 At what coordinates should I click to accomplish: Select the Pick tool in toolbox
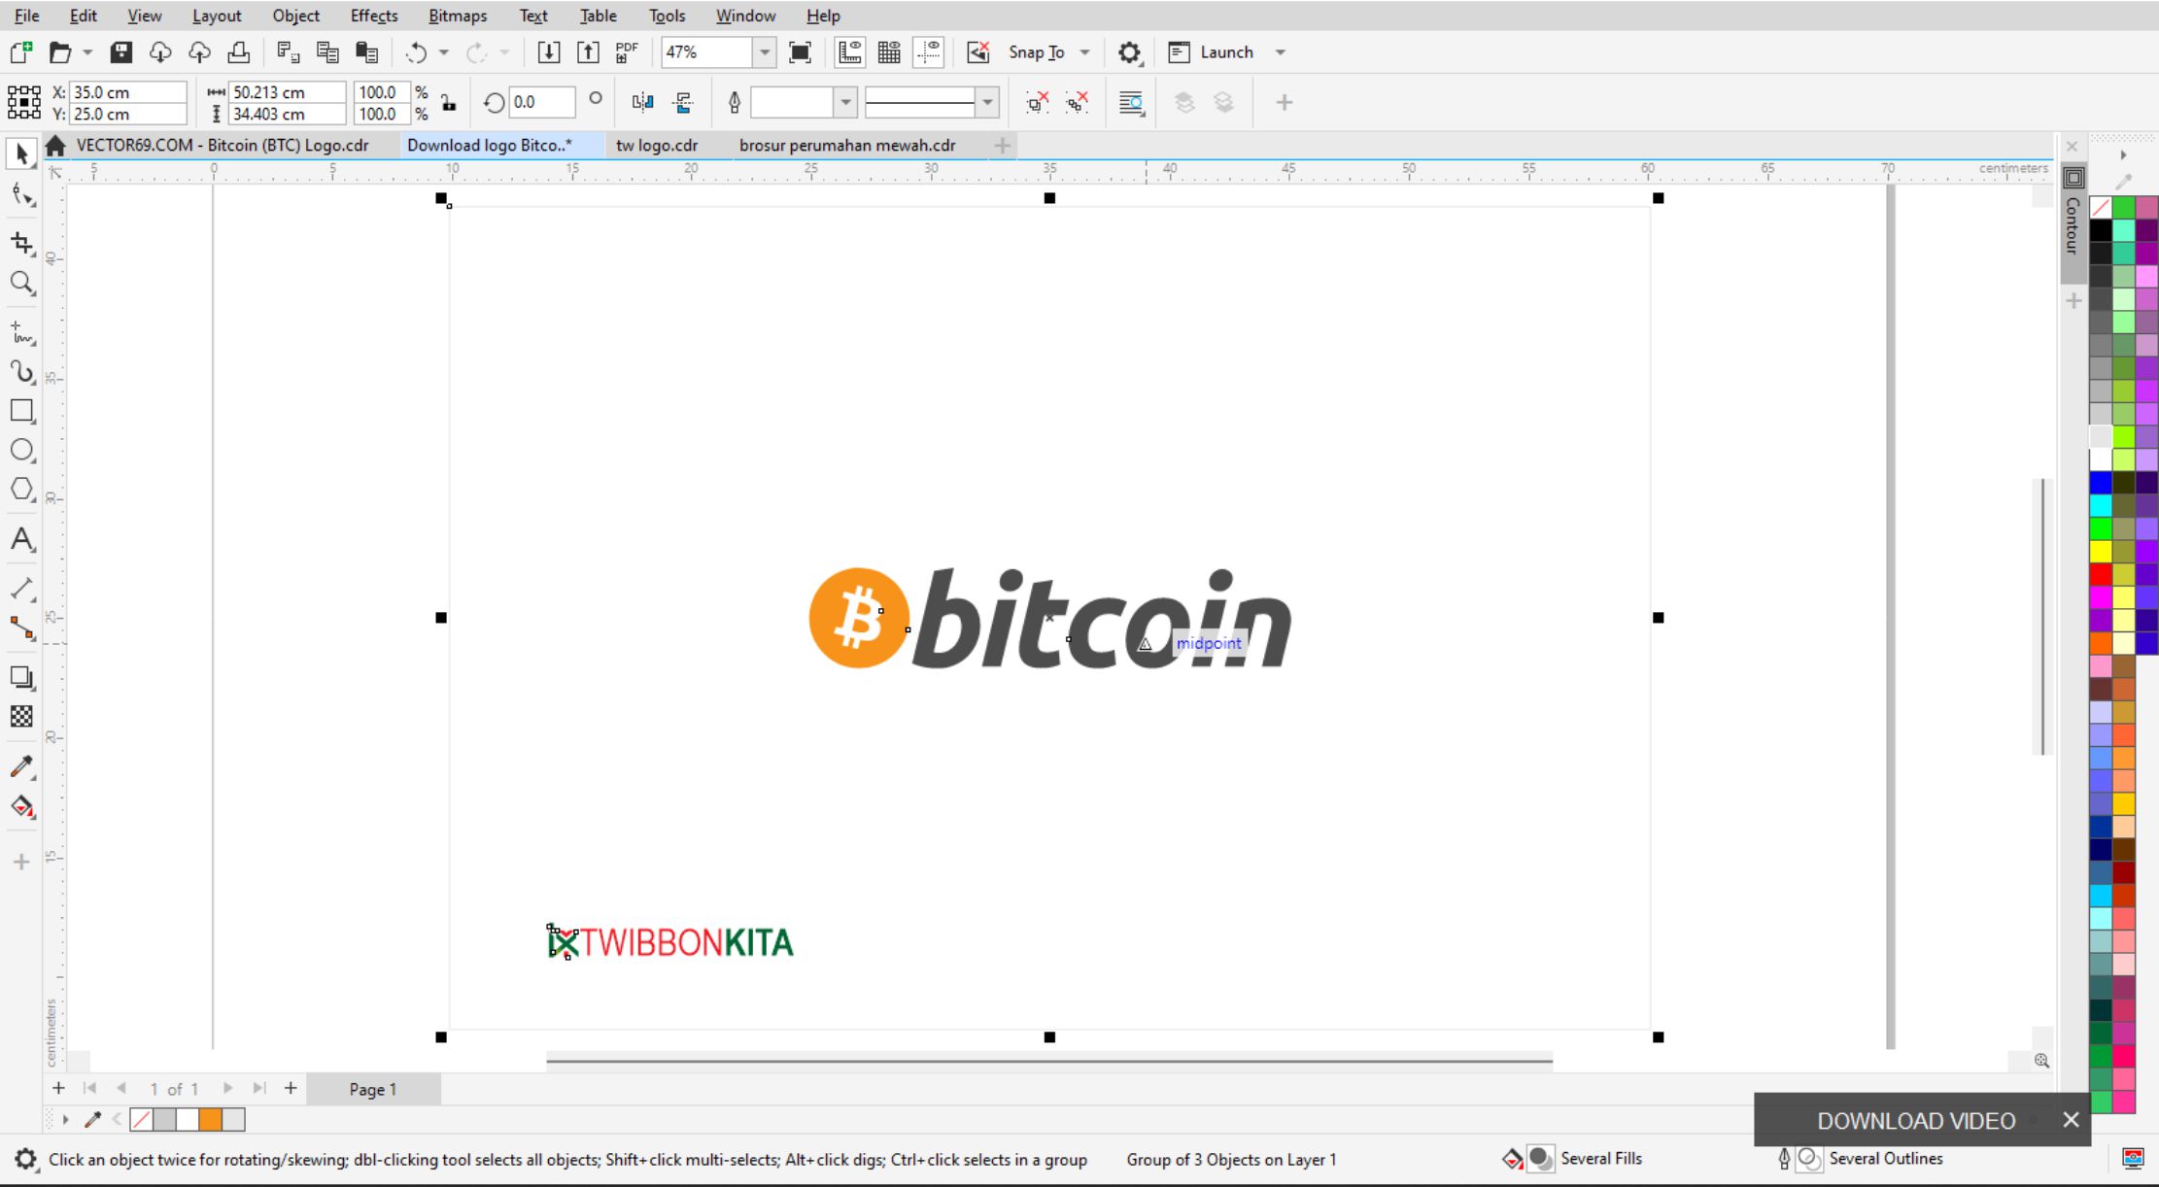click(21, 153)
